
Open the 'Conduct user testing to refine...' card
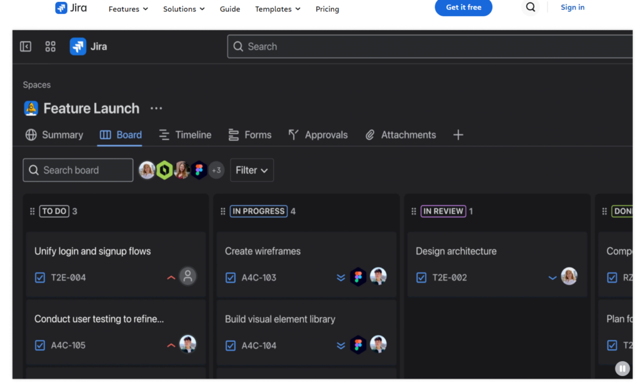coord(116,332)
